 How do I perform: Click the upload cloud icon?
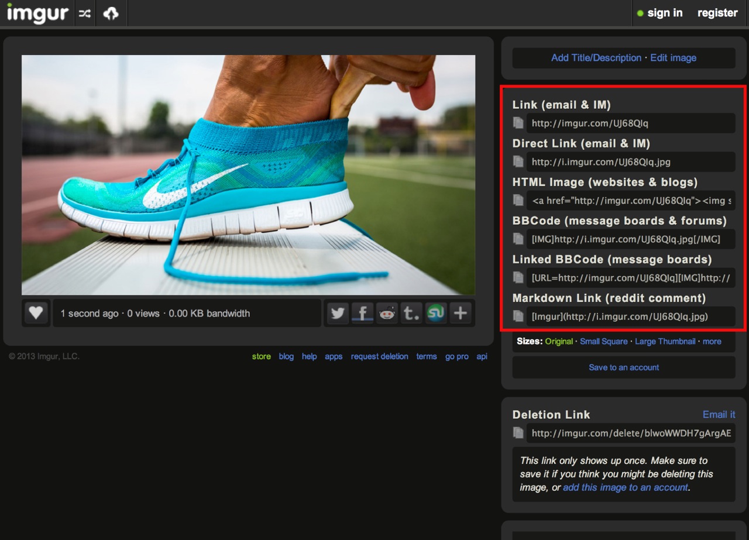[111, 13]
